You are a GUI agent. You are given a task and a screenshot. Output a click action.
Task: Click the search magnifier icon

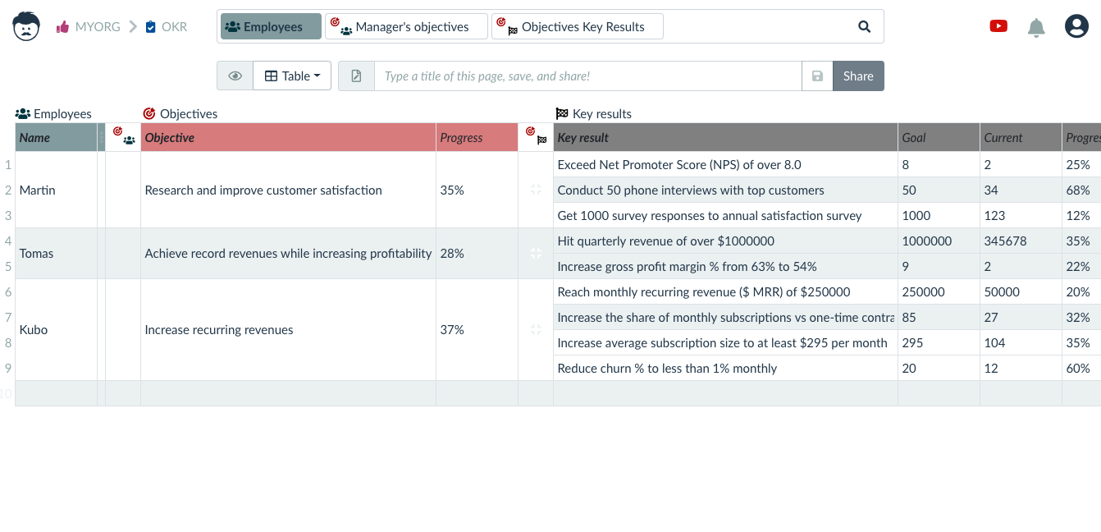coord(864,26)
